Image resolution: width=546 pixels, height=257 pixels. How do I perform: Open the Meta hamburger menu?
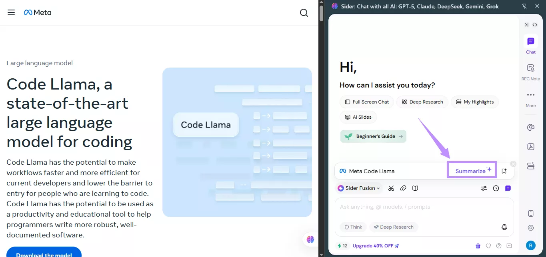tap(11, 12)
